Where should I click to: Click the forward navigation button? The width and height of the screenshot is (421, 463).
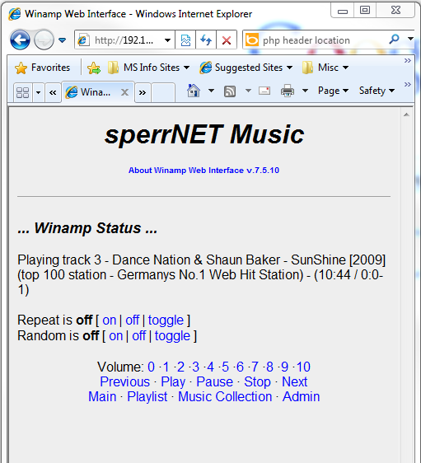[x=44, y=40]
